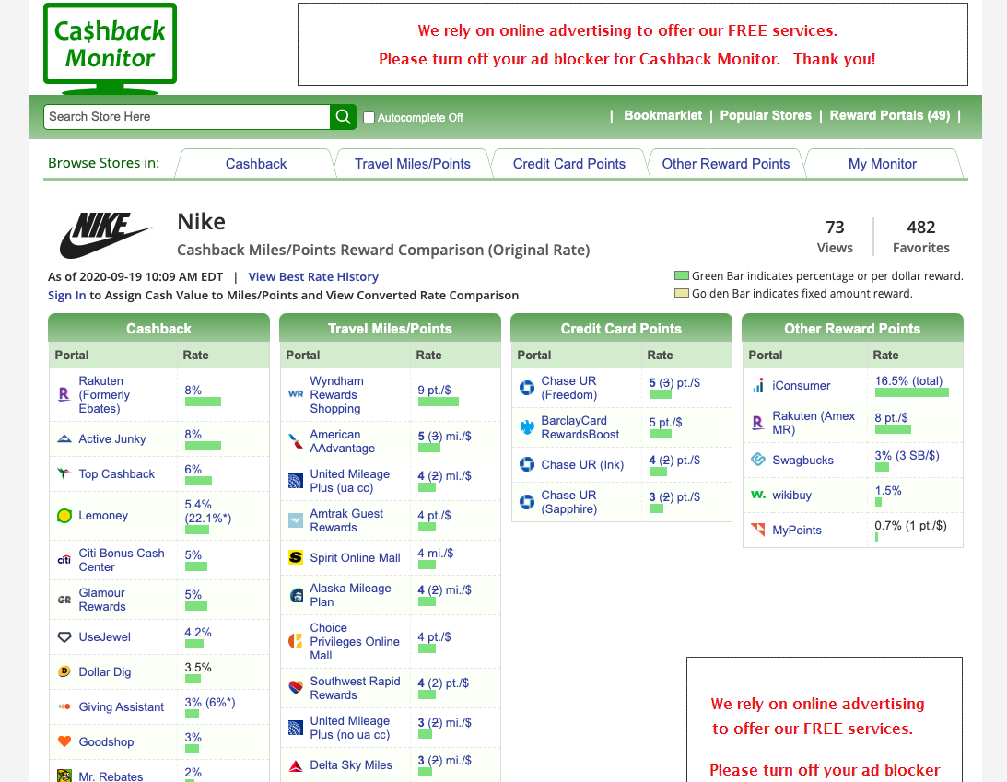Viewport: 1007px width, 782px height.
Task: Click the Goodshop heart icon
Action: tap(64, 741)
